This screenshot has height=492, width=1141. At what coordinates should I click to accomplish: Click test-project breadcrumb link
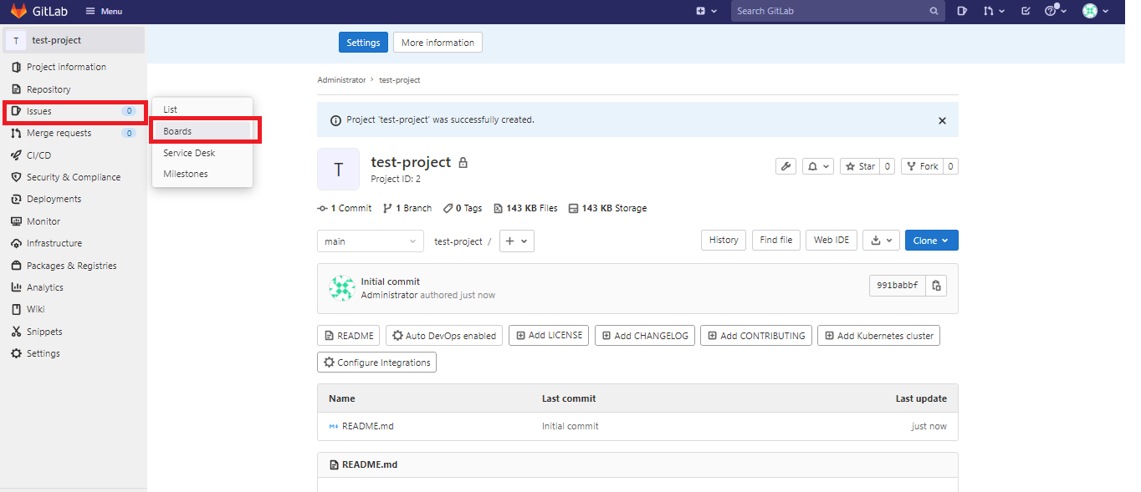(400, 80)
